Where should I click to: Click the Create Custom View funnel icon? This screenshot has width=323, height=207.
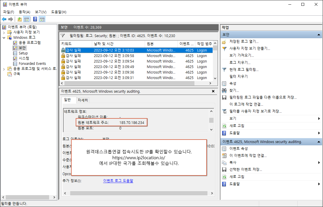click(224, 49)
